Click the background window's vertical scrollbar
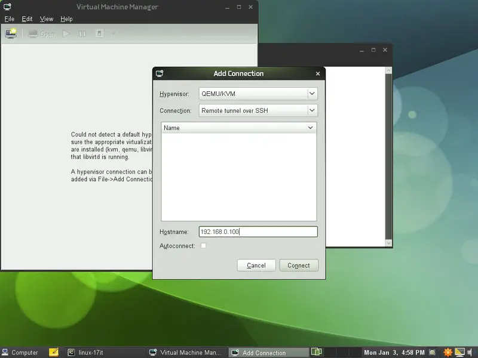This screenshot has width=478, height=358. coord(388,156)
